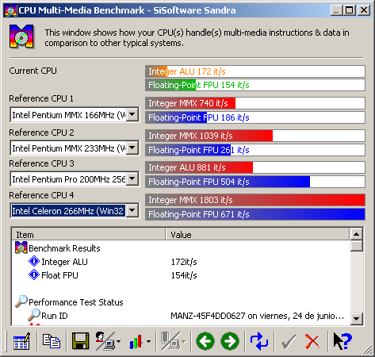The height and width of the screenshot is (357, 375).
Task: Click the report wizard table icon
Action: [21, 341]
